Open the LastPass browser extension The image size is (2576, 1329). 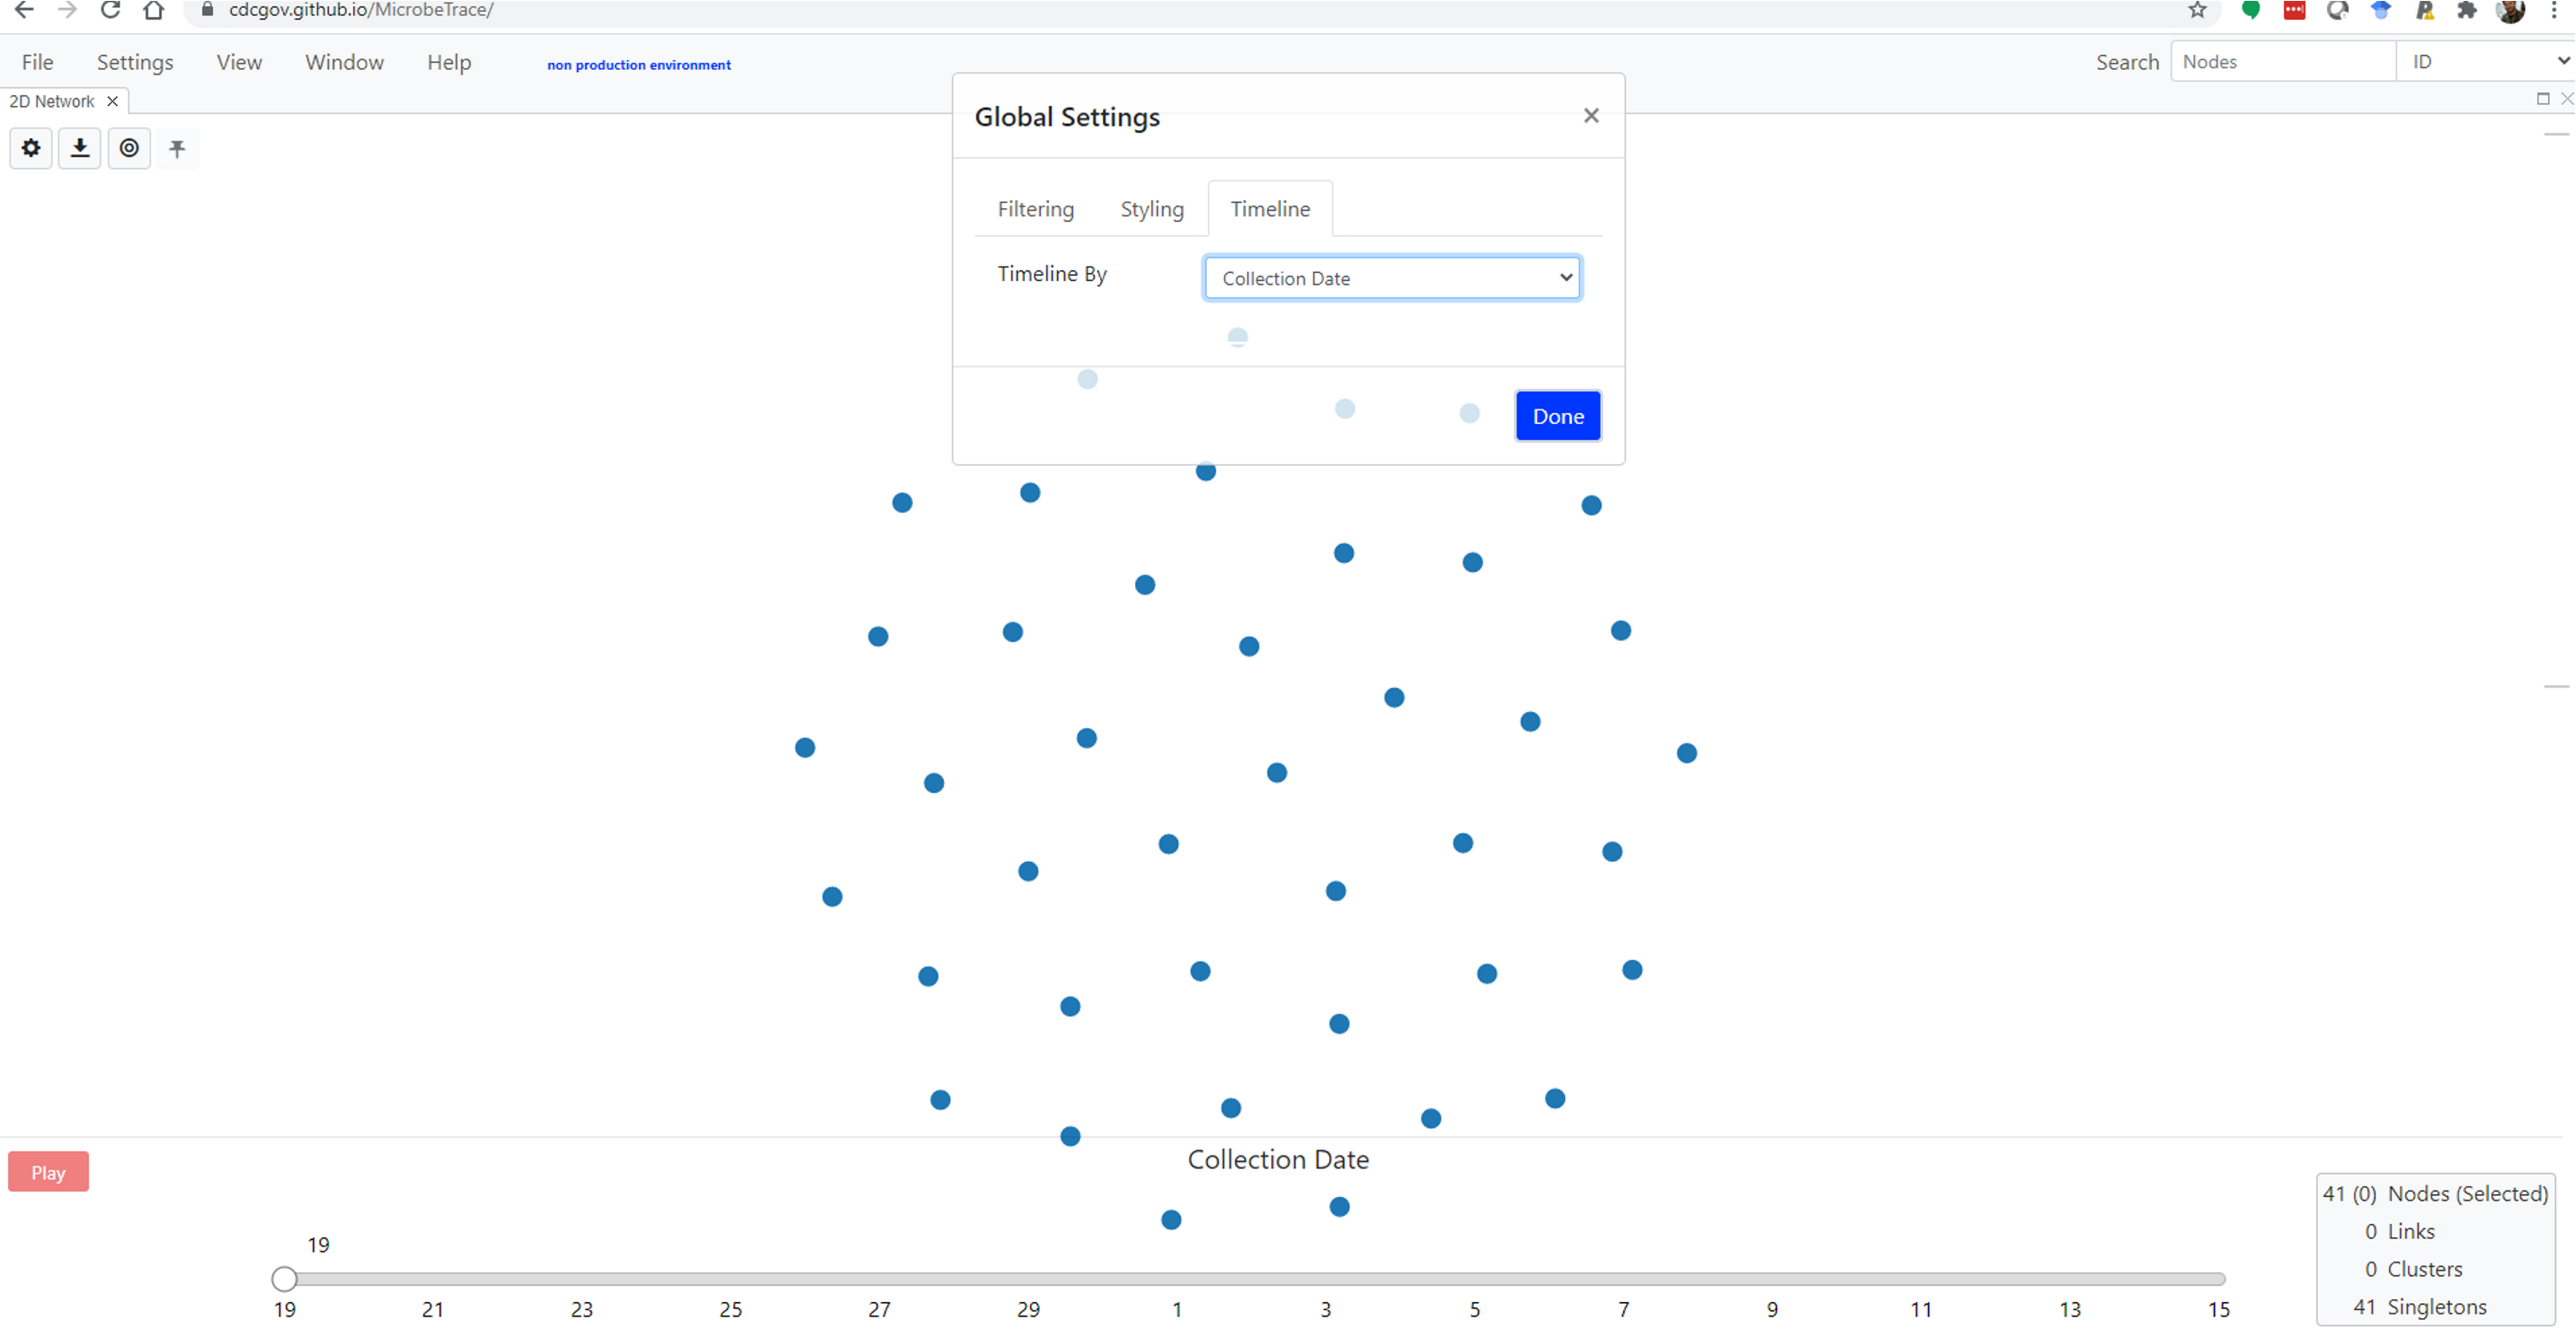pyautogui.click(x=2295, y=11)
